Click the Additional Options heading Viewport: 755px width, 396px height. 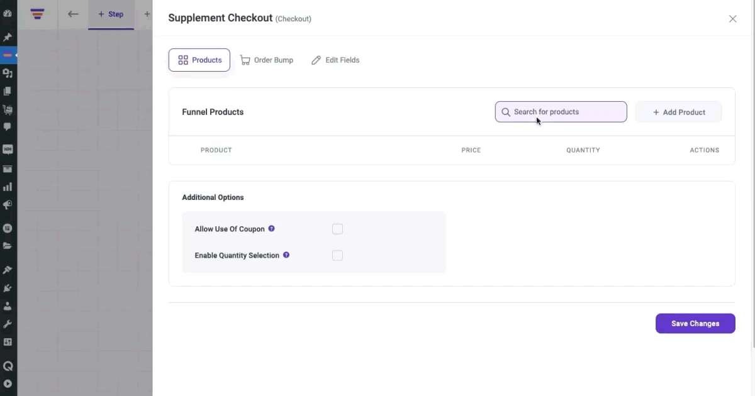[213, 197]
